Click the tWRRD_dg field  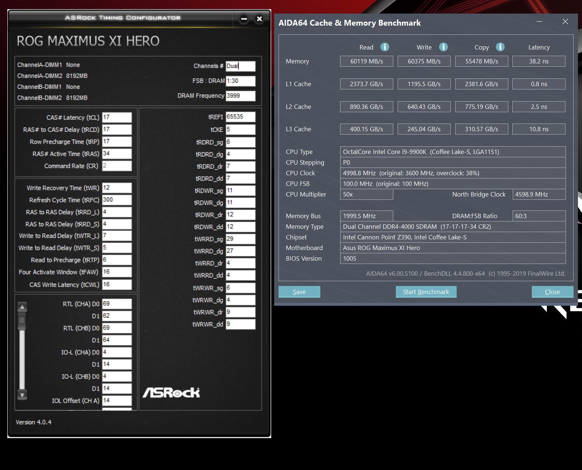240,251
